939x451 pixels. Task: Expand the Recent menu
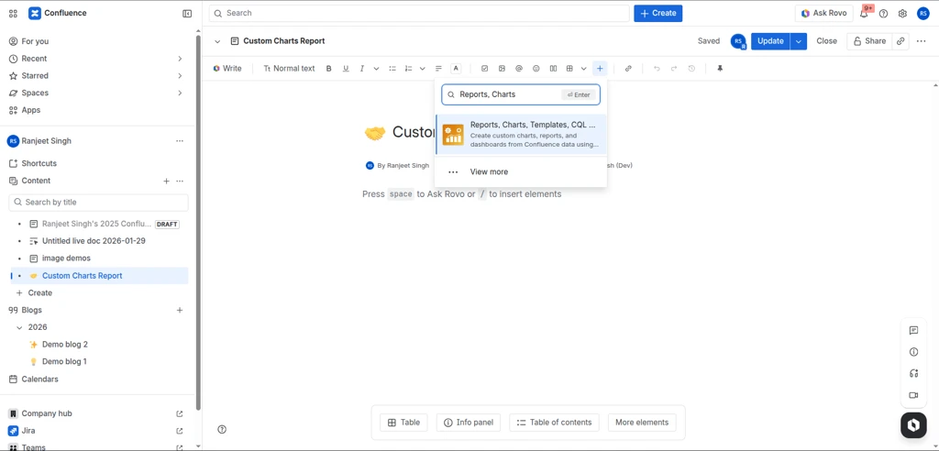180,59
